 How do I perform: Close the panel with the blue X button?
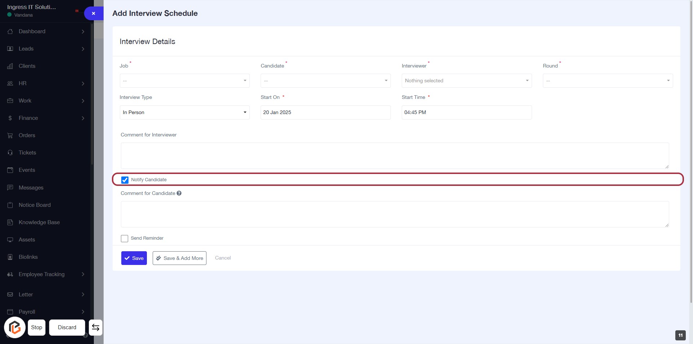point(93,13)
